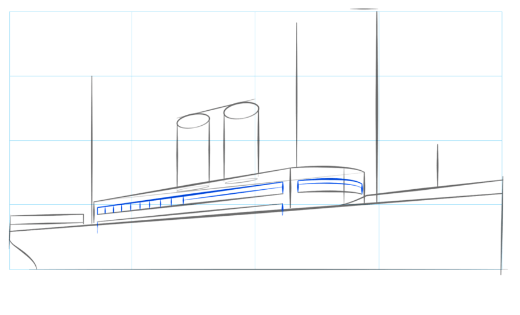520x315 pixels.
Task: Click the waterline at the hull's bottom
Action: tap(260, 269)
